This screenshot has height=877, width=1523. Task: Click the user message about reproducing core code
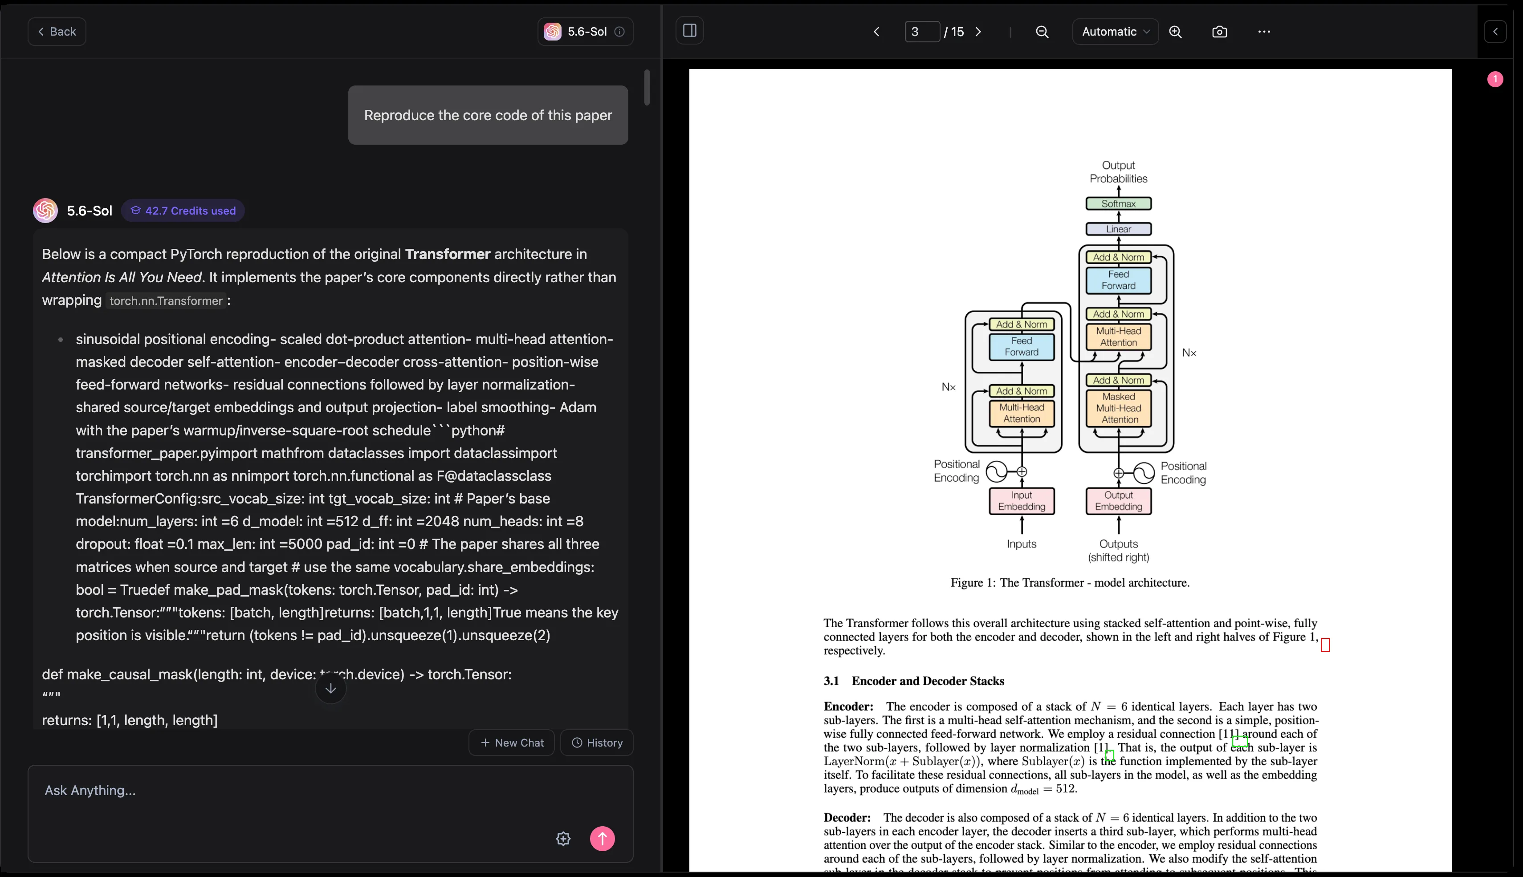488,115
